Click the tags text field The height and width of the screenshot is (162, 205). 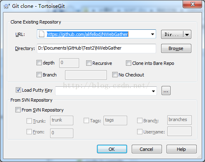tap(115, 120)
